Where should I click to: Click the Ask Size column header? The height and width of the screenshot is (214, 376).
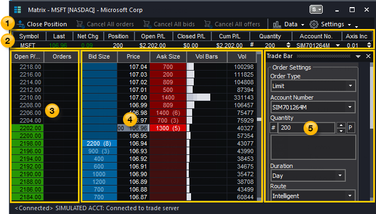pos(168,57)
